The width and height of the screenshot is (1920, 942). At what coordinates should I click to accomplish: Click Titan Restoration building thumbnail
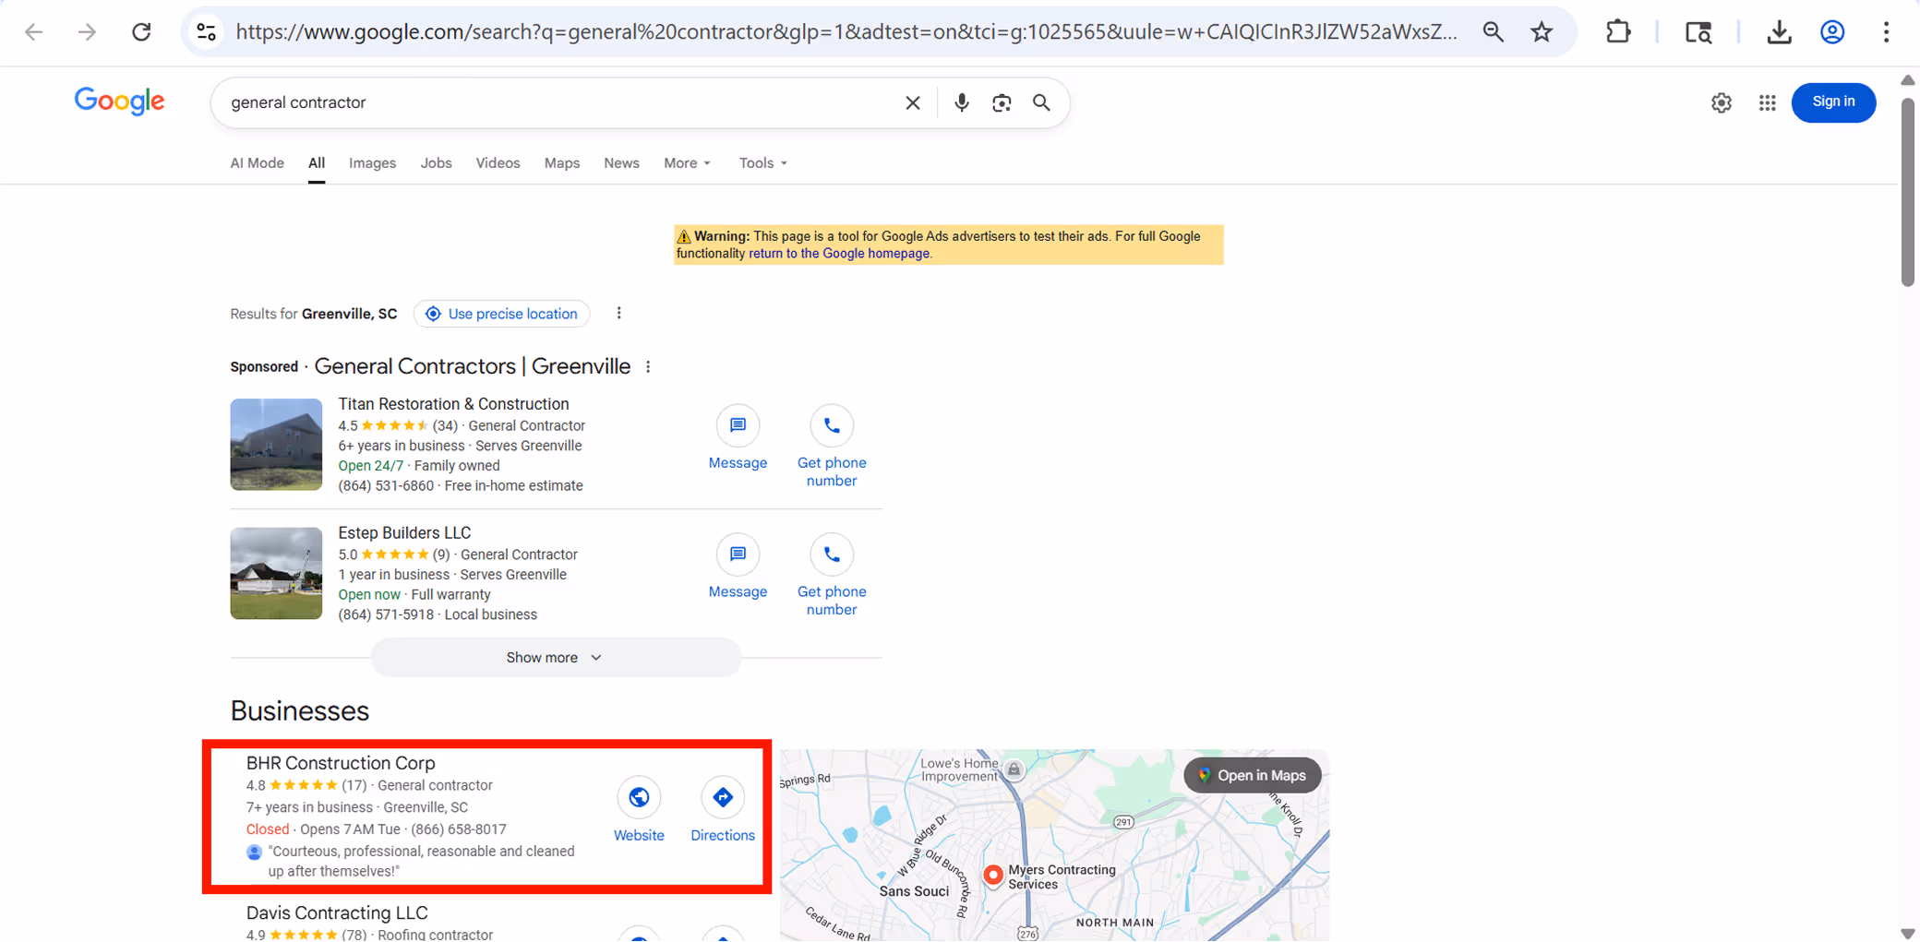click(276, 444)
